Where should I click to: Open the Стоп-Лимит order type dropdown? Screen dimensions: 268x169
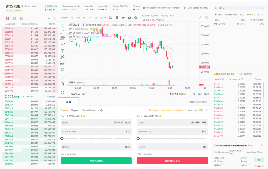tap(91, 110)
